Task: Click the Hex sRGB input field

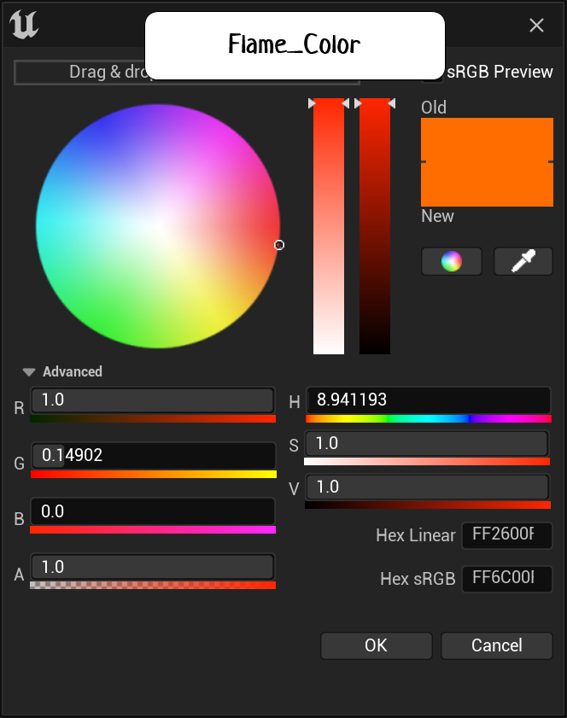Action: pos(507,579)
